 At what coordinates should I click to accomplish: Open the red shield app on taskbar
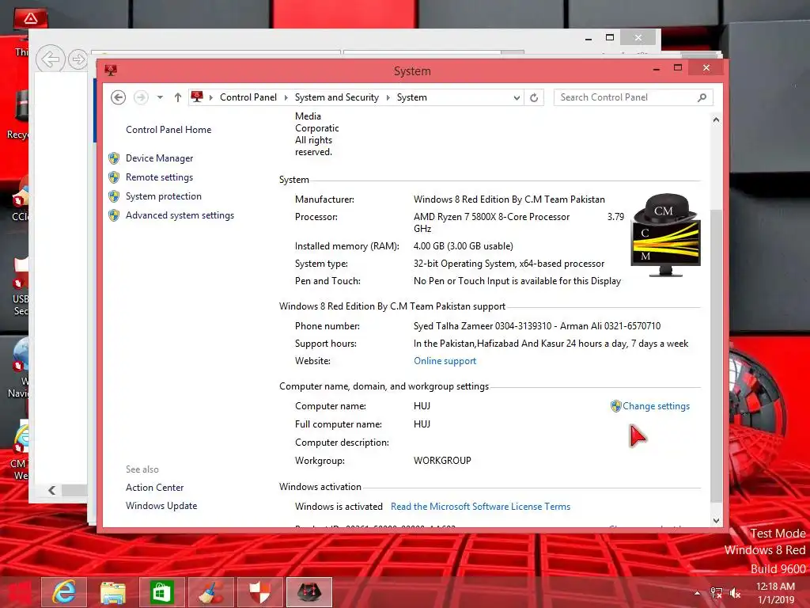click(259, 592)
